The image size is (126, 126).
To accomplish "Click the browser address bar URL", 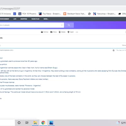I will (x=10, y=9).
